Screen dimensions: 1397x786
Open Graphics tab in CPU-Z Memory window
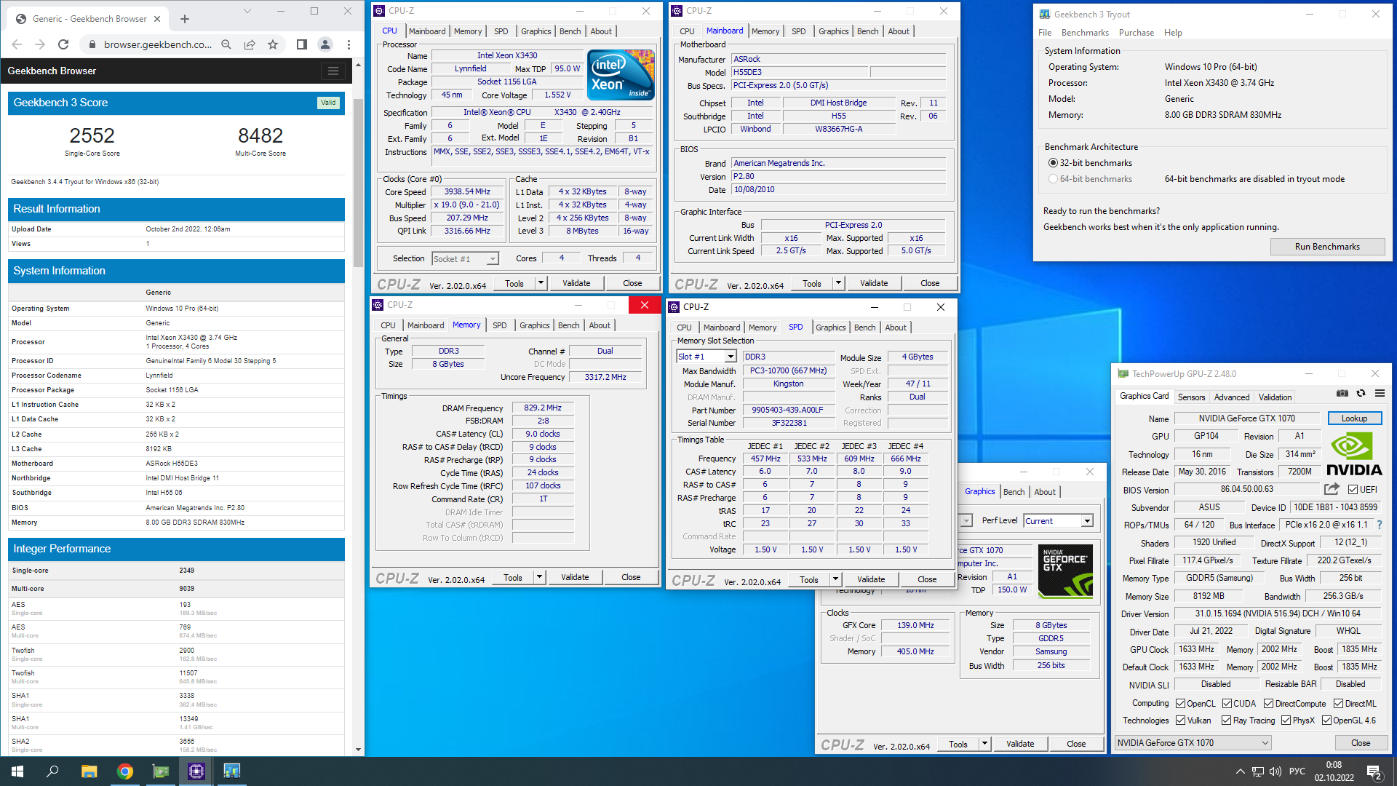(x=534, y=325)
